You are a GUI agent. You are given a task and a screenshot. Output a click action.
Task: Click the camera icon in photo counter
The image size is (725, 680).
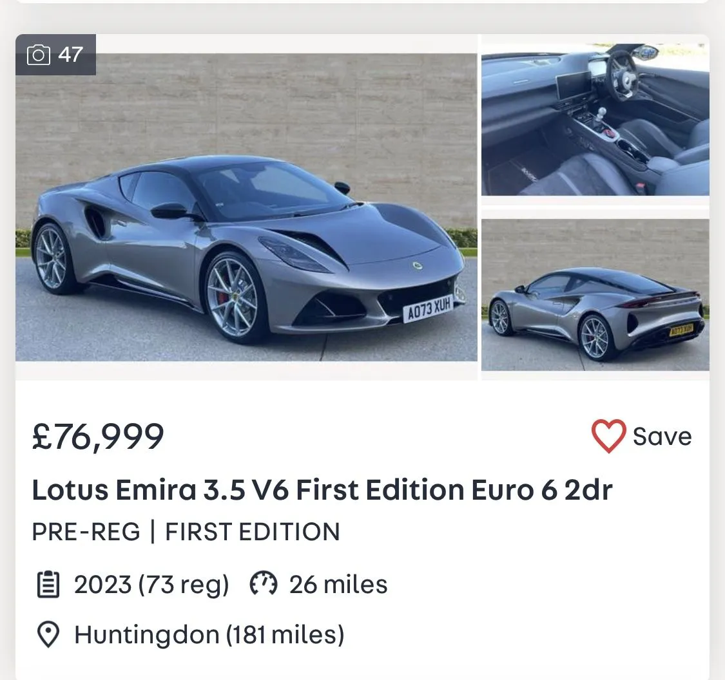point(38,55)
